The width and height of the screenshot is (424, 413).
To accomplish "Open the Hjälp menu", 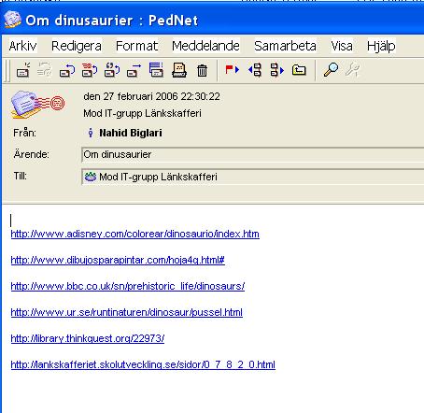I will (x=381, y=46).
